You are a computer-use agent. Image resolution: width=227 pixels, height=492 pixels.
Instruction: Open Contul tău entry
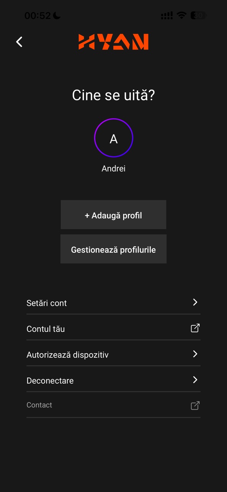click(x=113, y=329)
